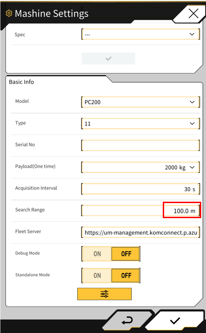Click the Mashine Settings title text
This screenshot has height=333, width=206.
click(x=51, y=14)
